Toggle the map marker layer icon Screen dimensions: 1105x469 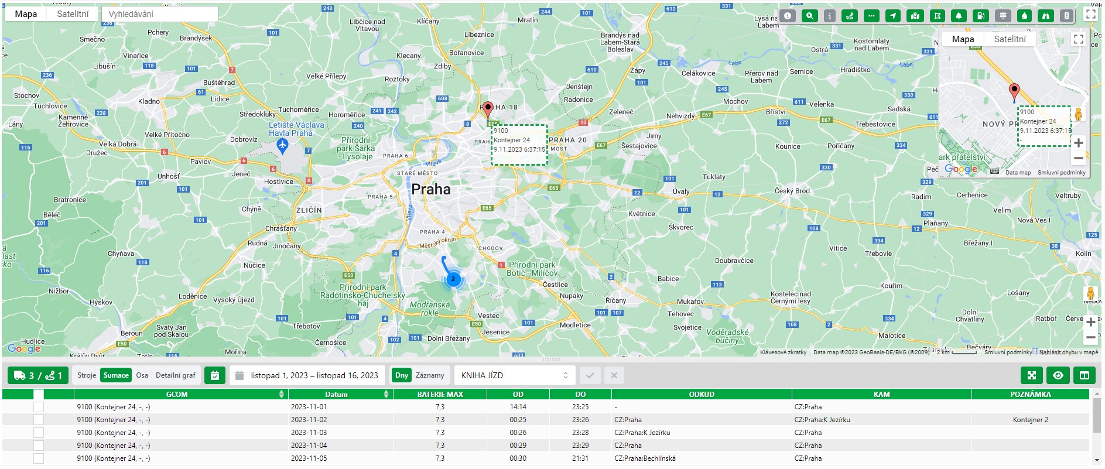coord(915,16)
